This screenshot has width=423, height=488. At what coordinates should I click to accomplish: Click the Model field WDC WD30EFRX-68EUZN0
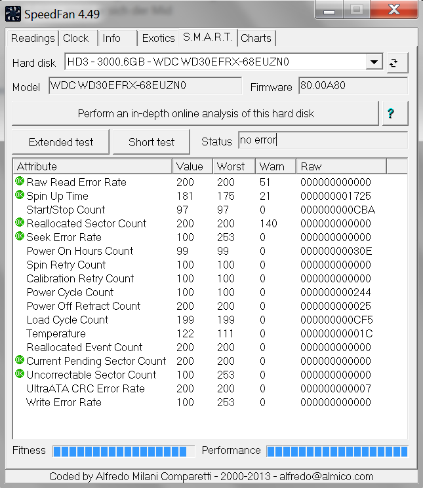(145, 86)
